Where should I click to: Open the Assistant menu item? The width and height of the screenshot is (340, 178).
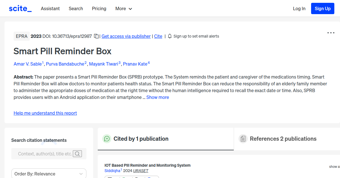pos(50,9)
